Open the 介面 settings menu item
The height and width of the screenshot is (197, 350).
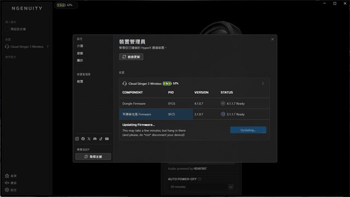point(80,46)
